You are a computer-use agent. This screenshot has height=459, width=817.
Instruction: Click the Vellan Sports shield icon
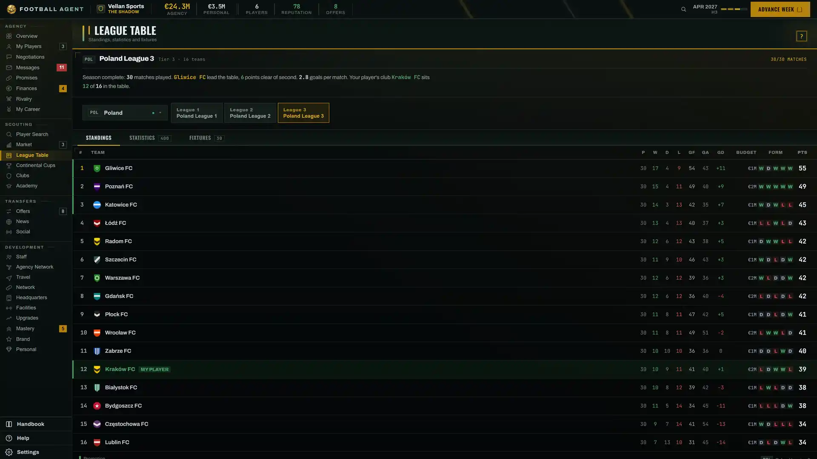pos(101,9)
